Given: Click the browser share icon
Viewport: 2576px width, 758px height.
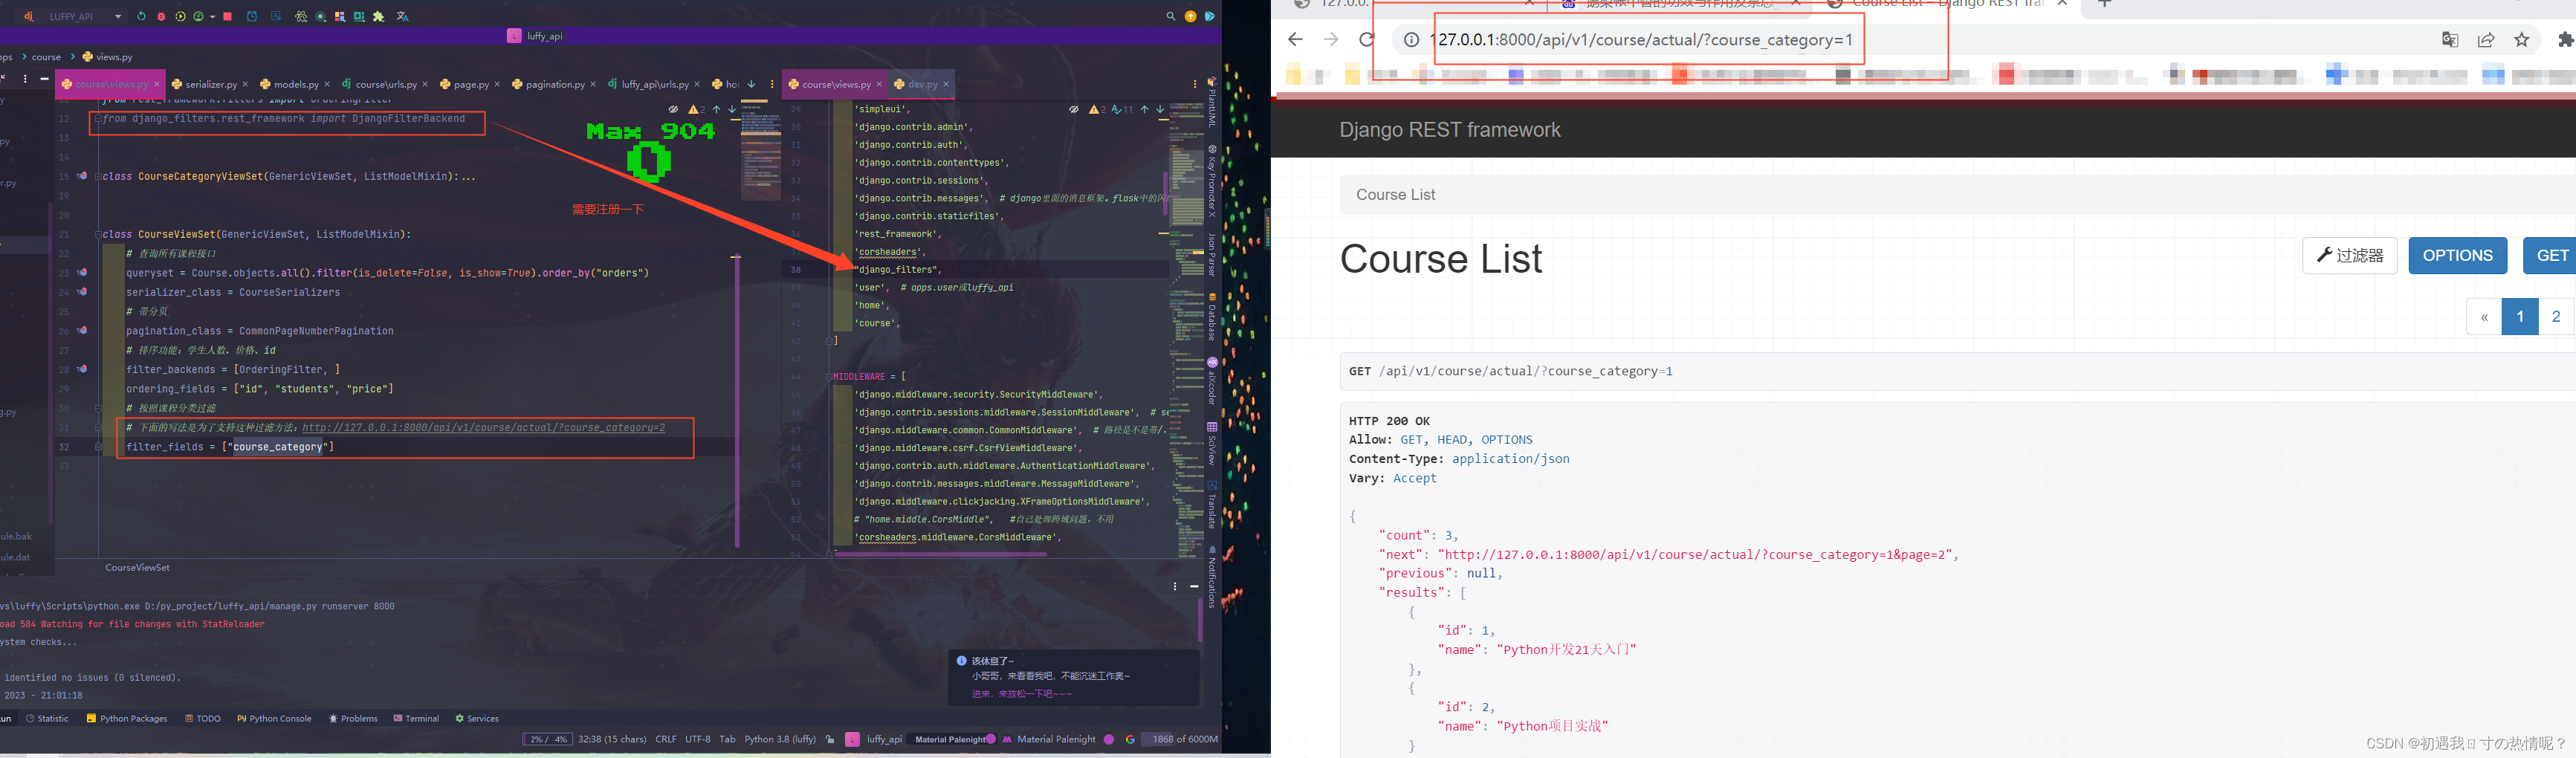Looking at the screenshot, I should tap(2486, 40).
